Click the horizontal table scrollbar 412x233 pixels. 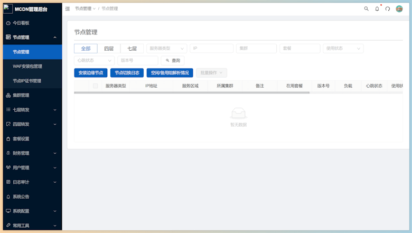[192, 92]
